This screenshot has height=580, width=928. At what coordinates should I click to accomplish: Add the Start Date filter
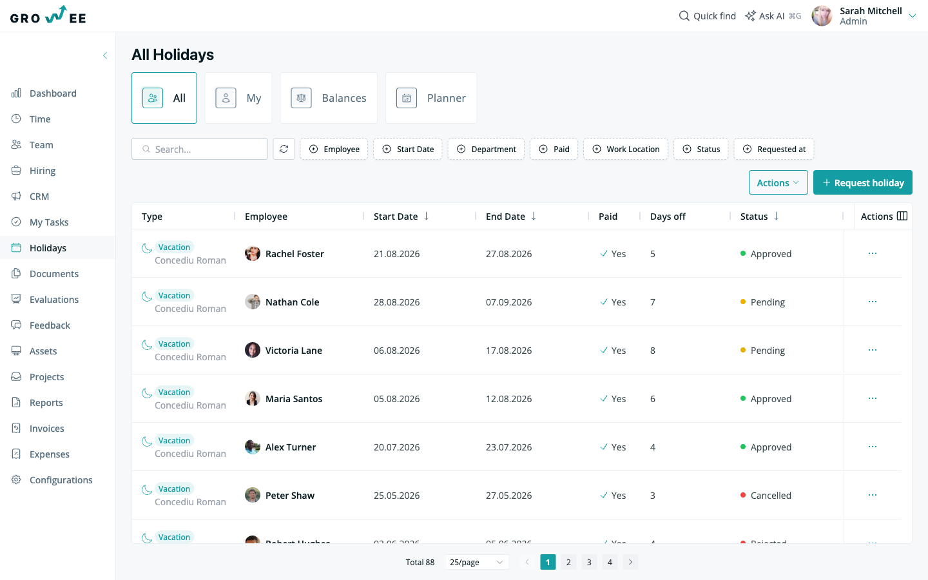(408, 149)
